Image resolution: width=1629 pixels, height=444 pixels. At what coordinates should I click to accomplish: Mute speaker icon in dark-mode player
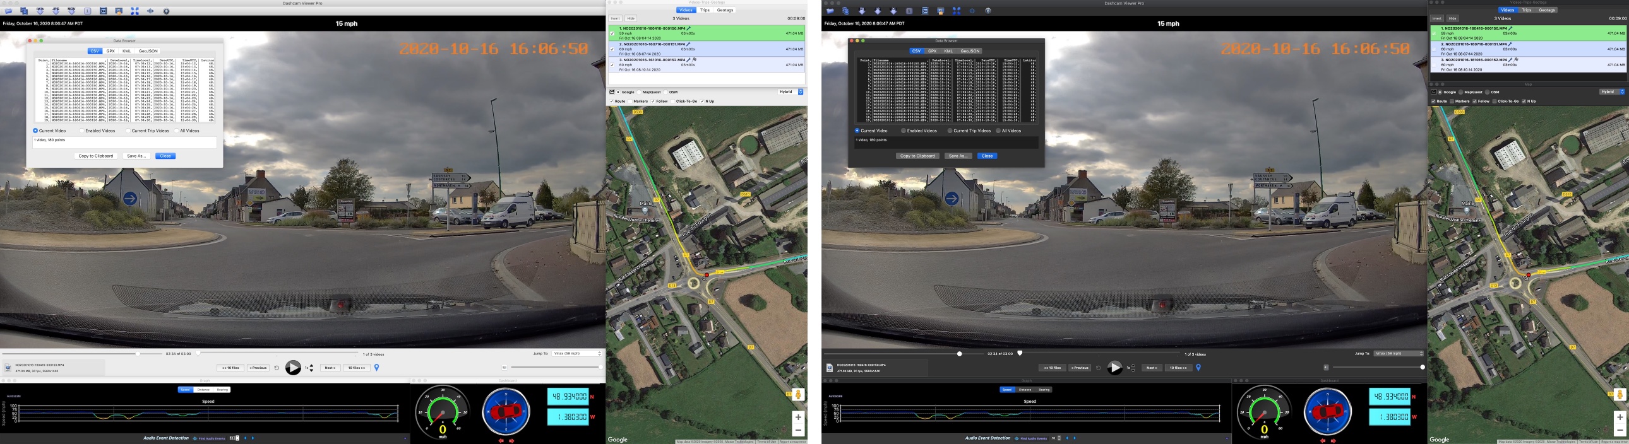[1326, 368]
